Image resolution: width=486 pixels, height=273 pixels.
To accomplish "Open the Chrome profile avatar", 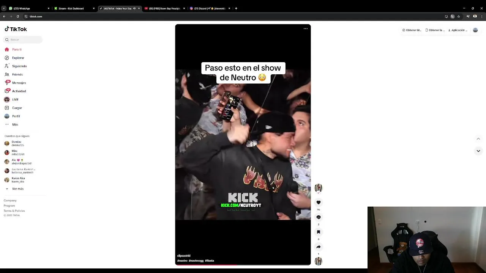I will point(475,16).
